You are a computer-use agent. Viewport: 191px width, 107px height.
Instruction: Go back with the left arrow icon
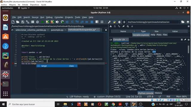coord(119,22)
